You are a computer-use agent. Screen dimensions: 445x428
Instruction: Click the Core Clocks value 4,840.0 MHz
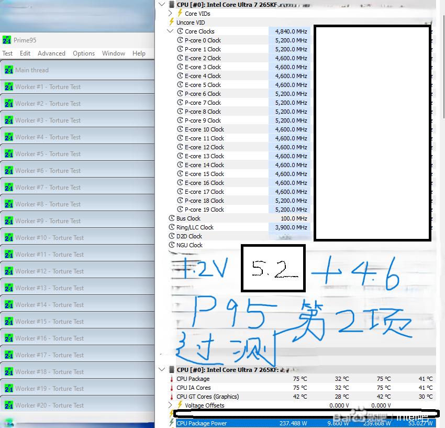(x=291, y=31)
